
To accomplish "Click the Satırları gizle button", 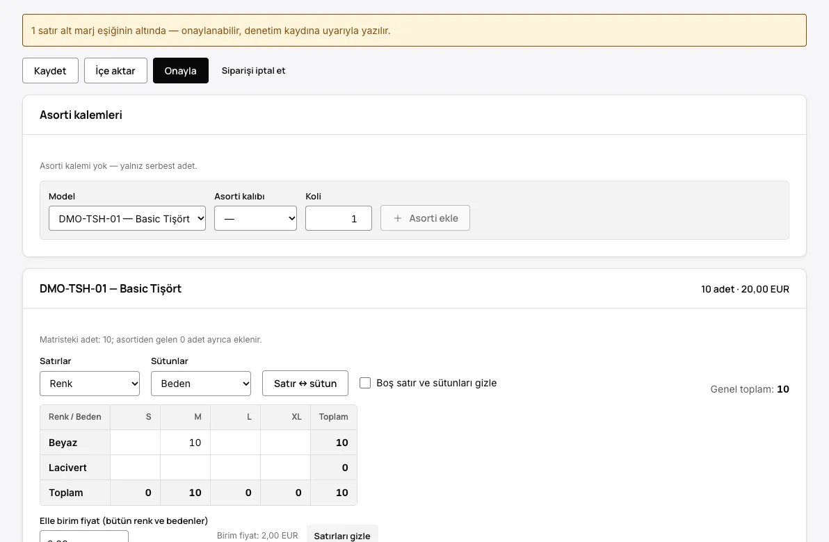I will [342, 534].
